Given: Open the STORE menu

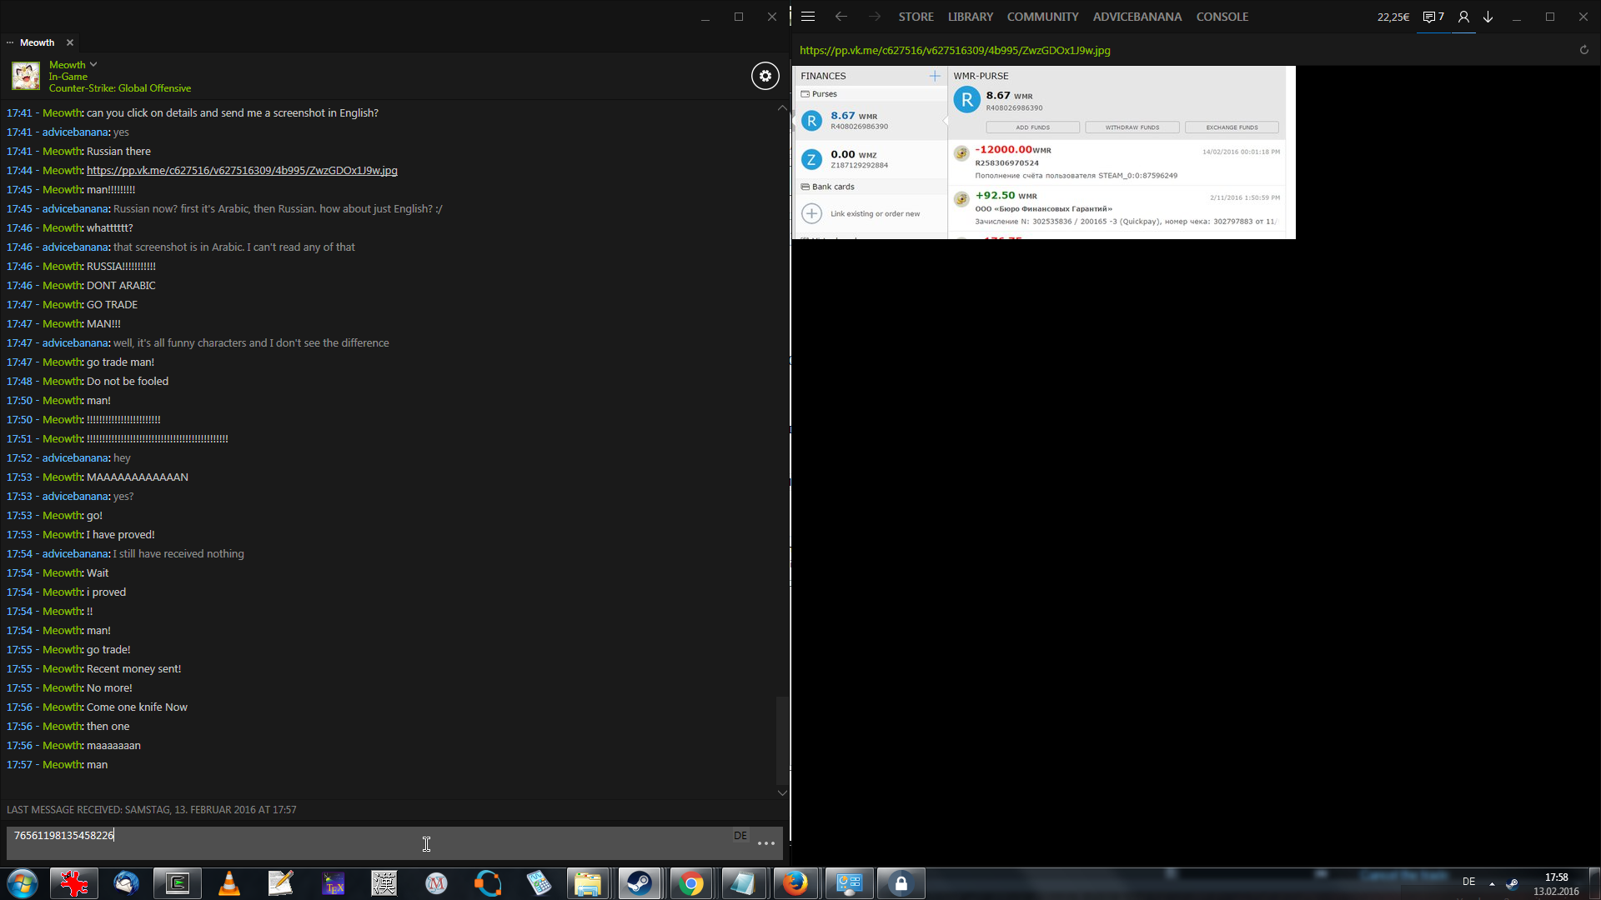Looking at the screenshot, I should click(916, 17).
